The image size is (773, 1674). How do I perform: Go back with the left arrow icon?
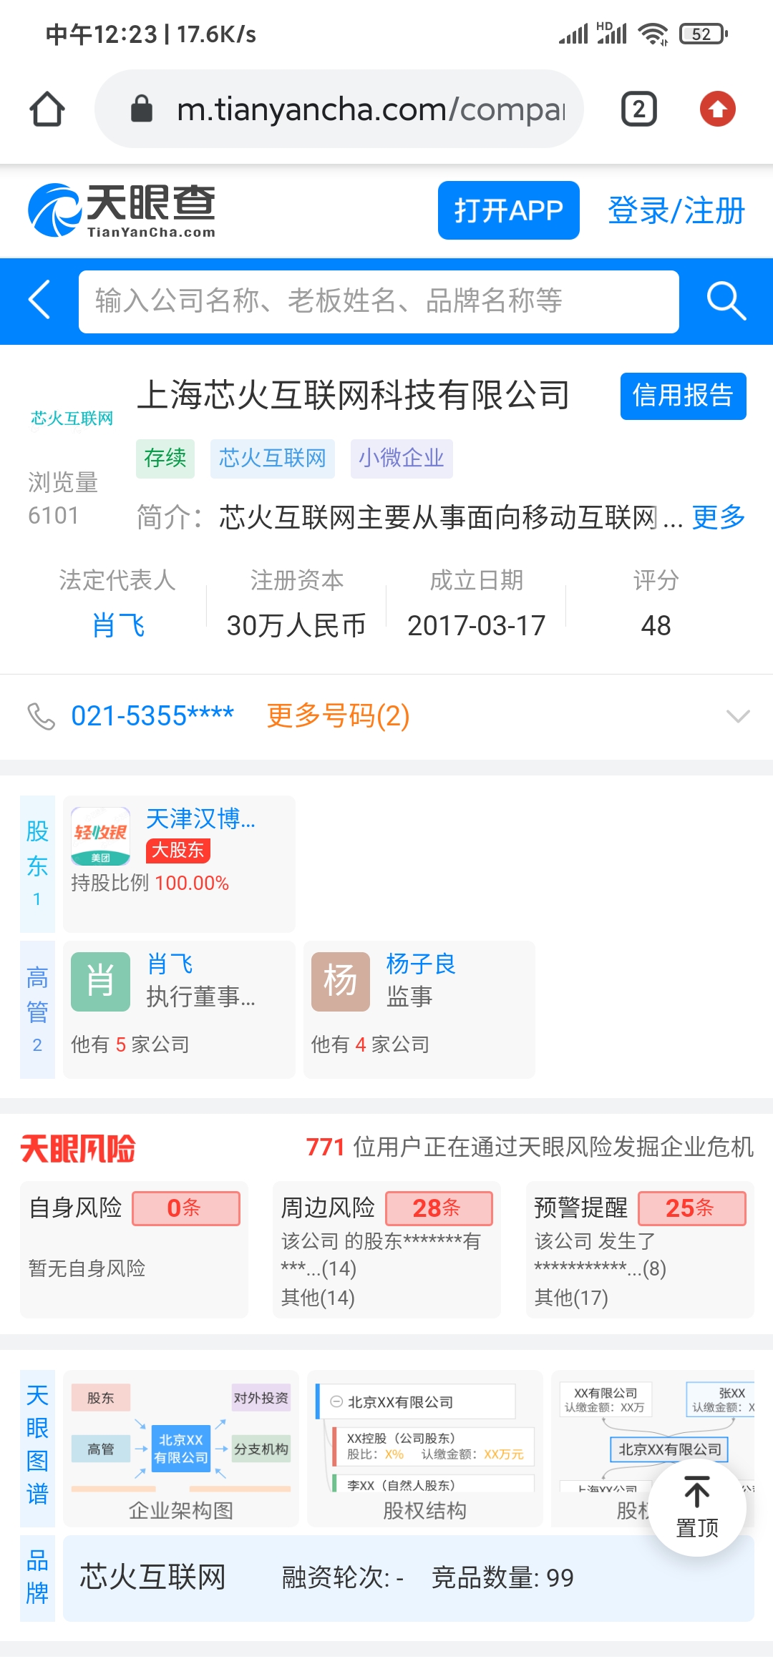[39, 300]
